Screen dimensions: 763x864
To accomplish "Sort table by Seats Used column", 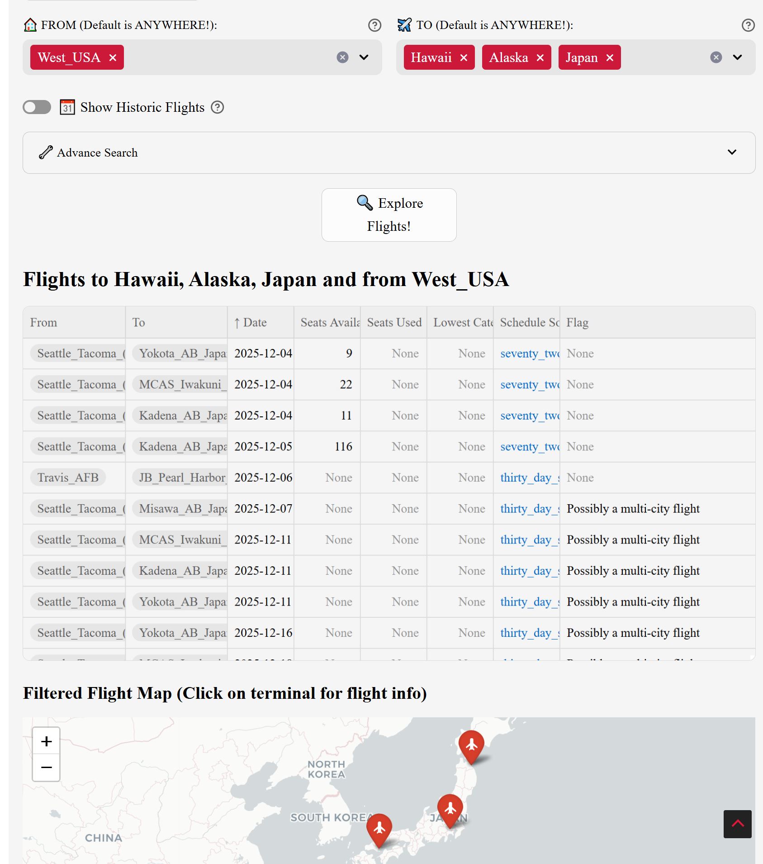I will click(394, 323).
